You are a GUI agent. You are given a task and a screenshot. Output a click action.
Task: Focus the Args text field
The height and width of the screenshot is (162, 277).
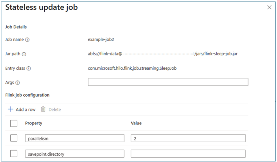click(168, 82)
